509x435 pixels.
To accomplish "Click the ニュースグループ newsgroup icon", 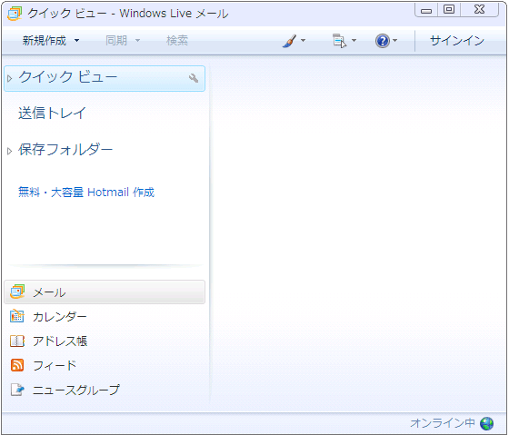I will click(x=17, y=390).
